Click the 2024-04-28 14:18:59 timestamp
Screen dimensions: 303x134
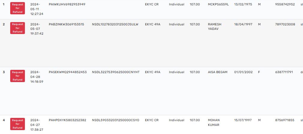pos(37,77)
